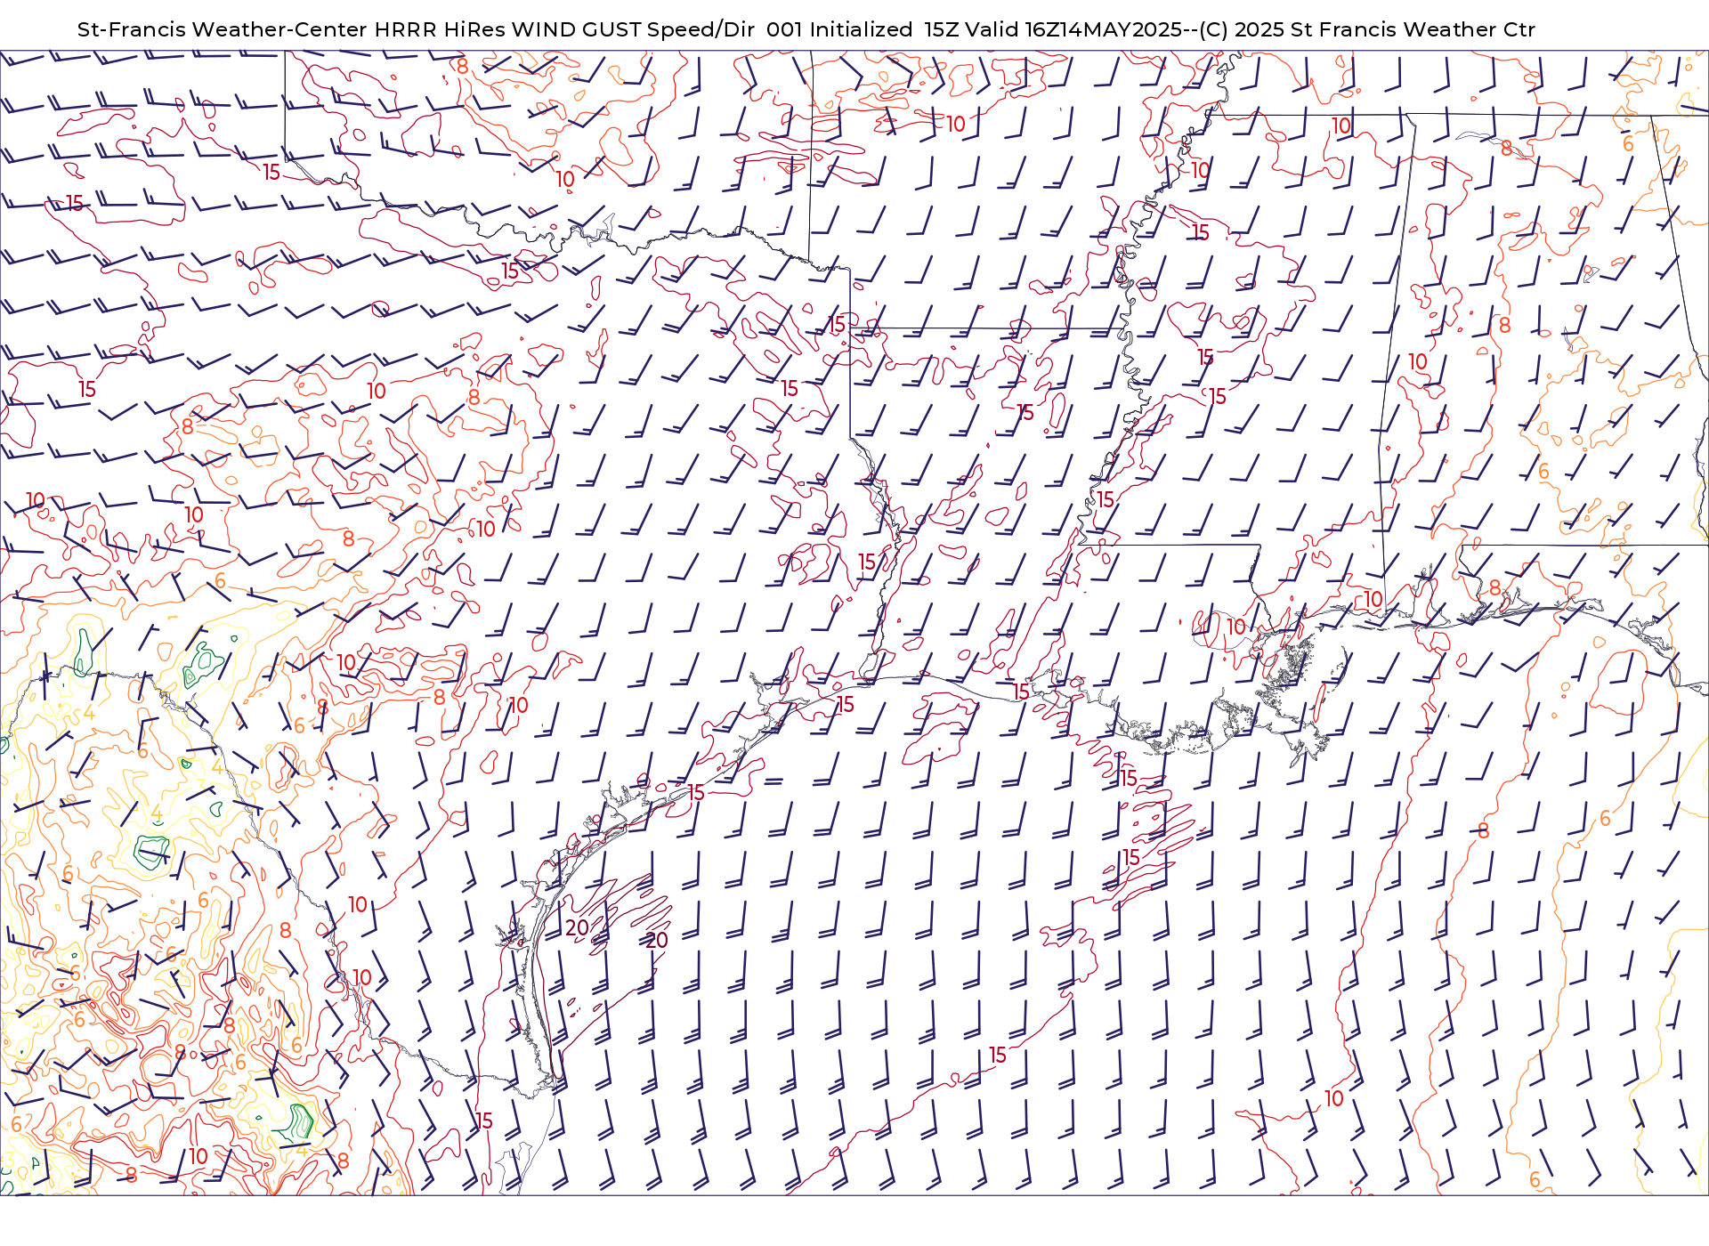Screen dimensions: 1709x1246
Task: Click the '001 Initialized 15Z' text
Action: pyautogui.click(x=863, y=29)
